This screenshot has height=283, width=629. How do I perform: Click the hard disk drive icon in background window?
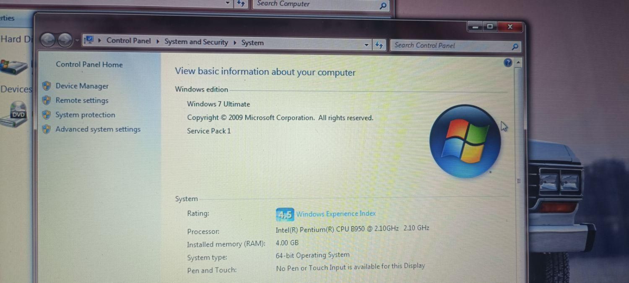tap(14, 66)
